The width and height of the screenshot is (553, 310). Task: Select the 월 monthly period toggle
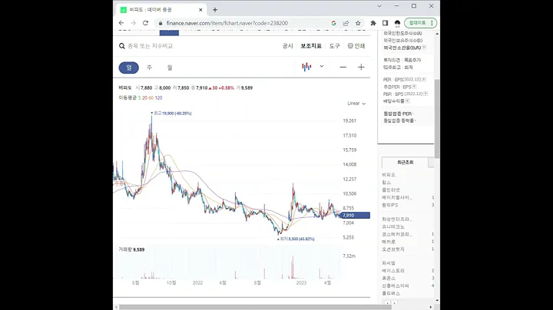[170, 68]
